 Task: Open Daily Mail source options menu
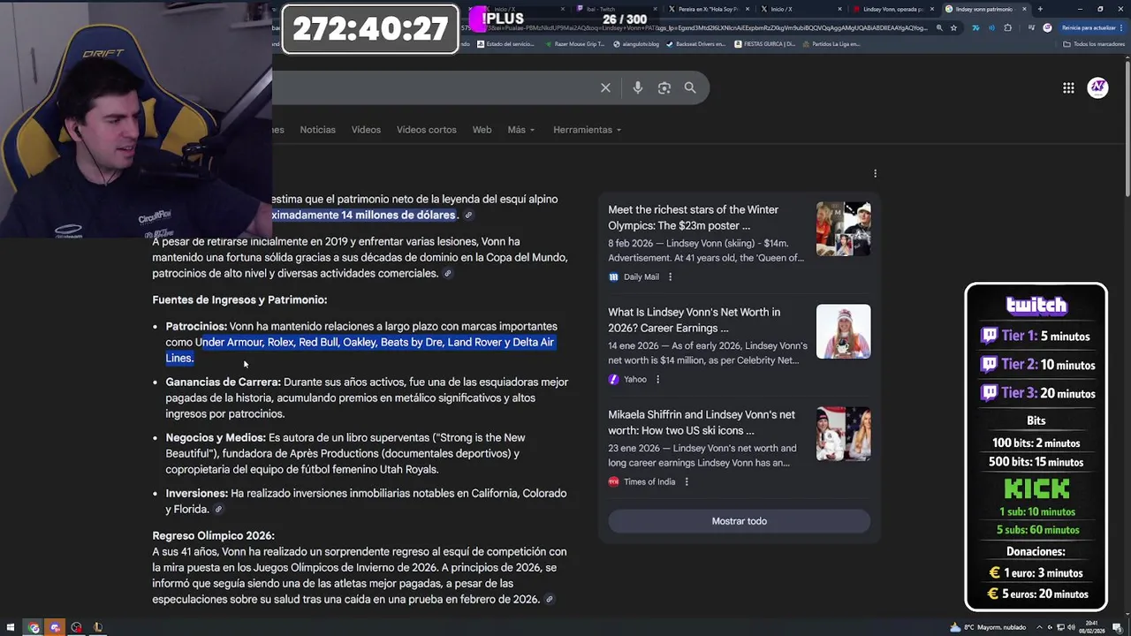670,276
